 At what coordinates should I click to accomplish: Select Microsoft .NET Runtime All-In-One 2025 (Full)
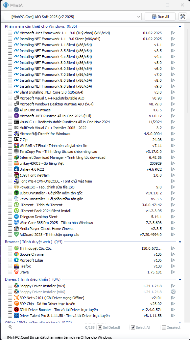56,116
